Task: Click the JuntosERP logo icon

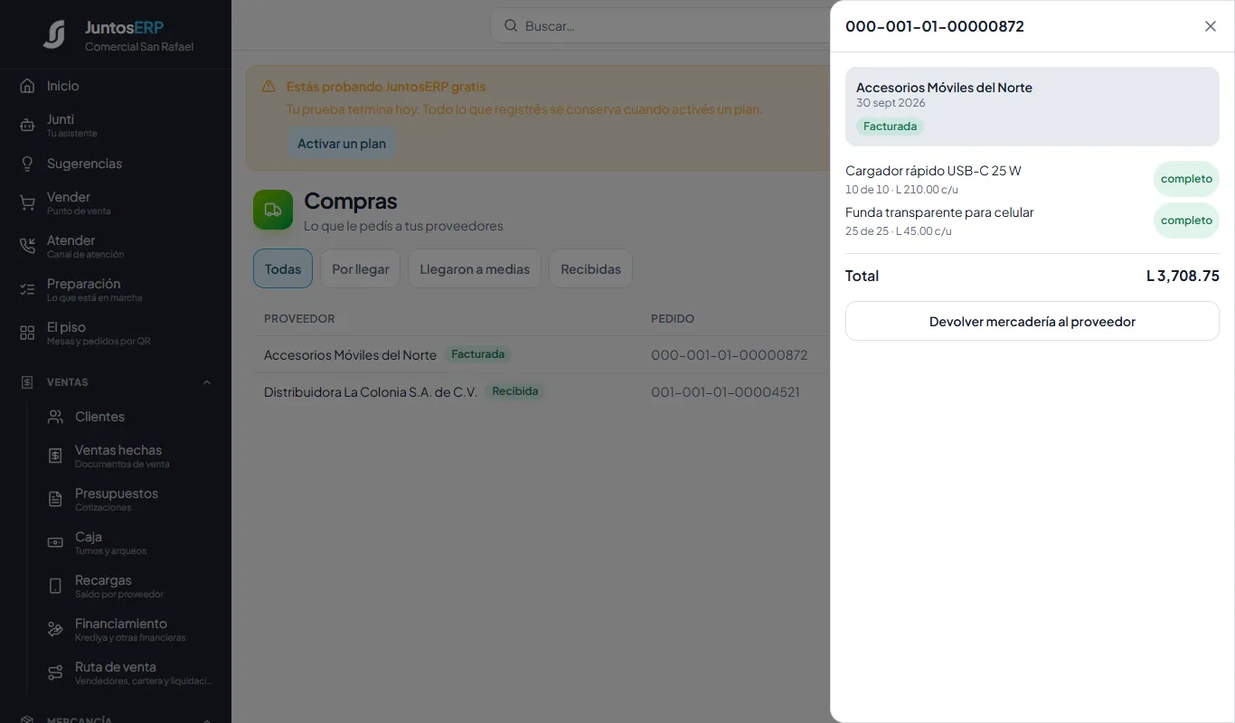Action: tap(54, 34)
